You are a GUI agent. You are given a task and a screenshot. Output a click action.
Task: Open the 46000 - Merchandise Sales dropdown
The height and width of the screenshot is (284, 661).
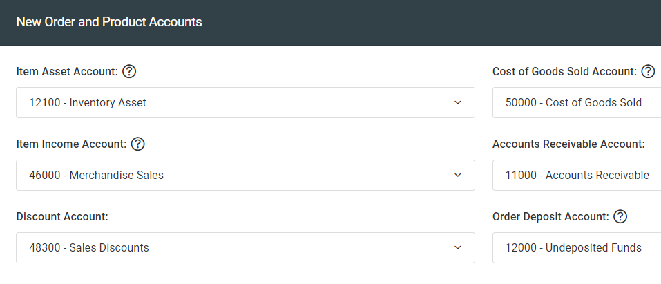(245, 175)
